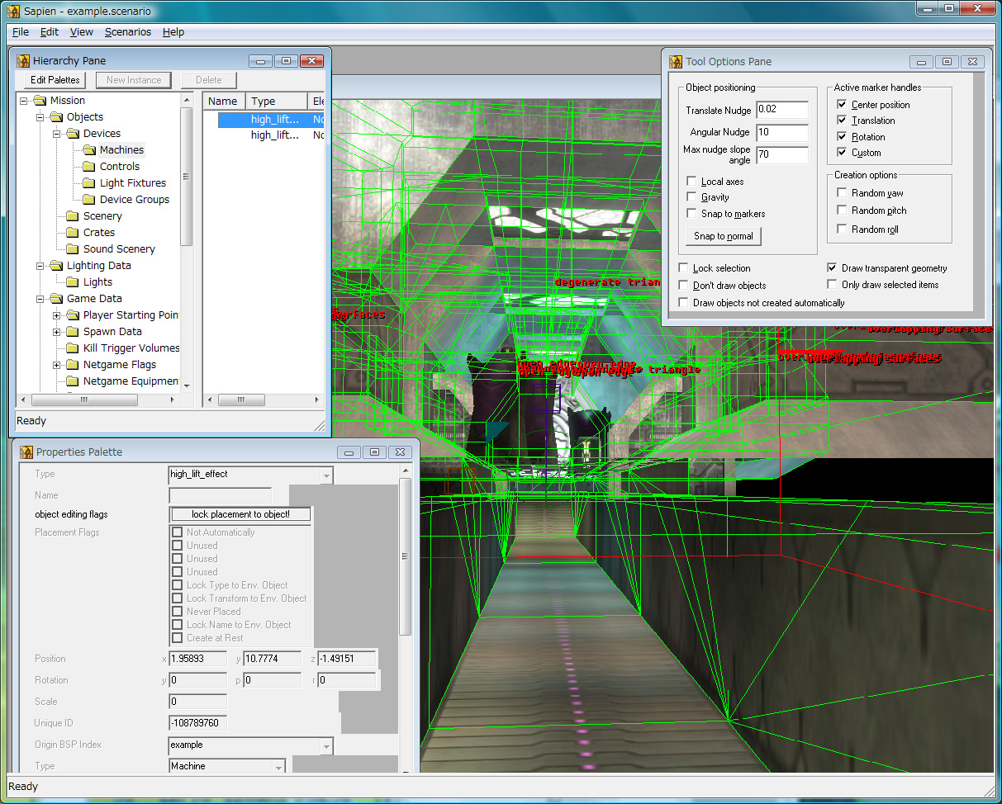The width and height of the screenshot is (1002, 804).
Task: Uncheck Draw transparent geometry
Action: 833,268
